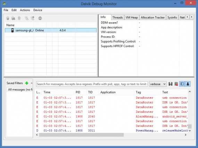Click the Text column header
Viewport: 198px width, 148px height.
point(165,92)
